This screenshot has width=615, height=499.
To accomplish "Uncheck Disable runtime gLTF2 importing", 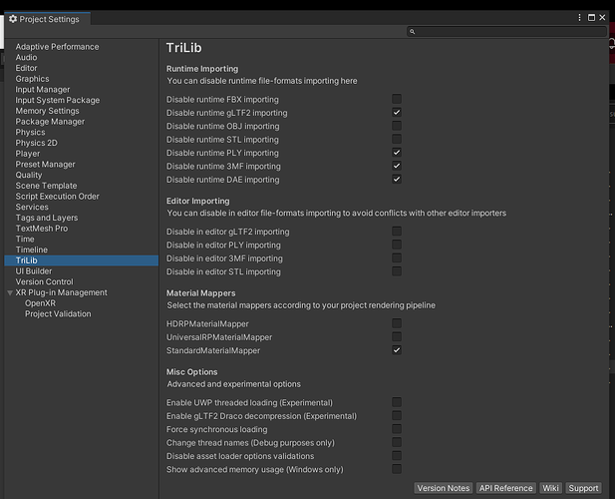I will pyautogui.click(x=397, y=113).
